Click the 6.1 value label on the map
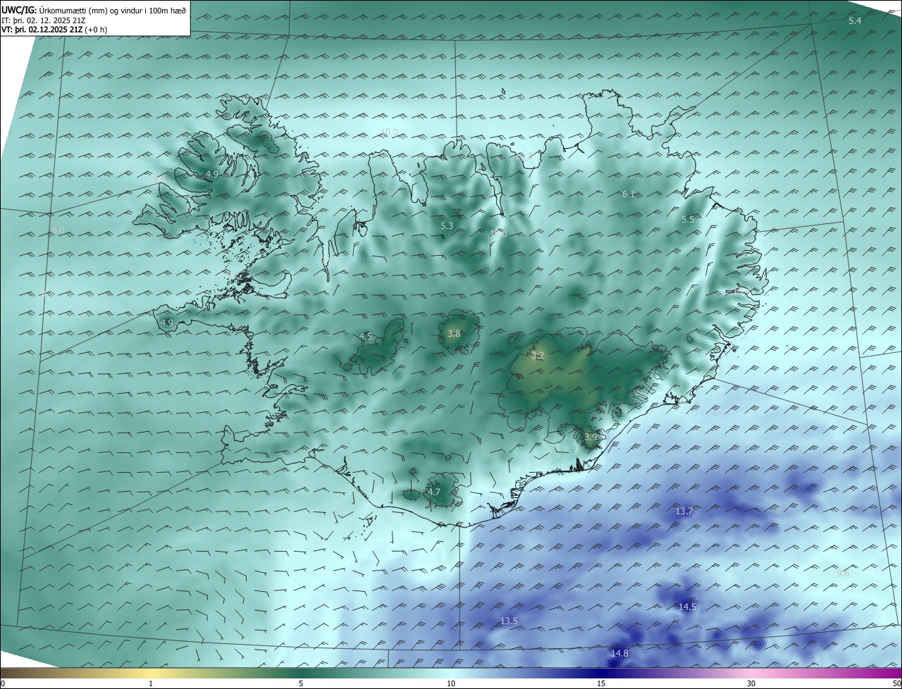The height and width of the screenshot is (689, 902). [x=629, y=194]
